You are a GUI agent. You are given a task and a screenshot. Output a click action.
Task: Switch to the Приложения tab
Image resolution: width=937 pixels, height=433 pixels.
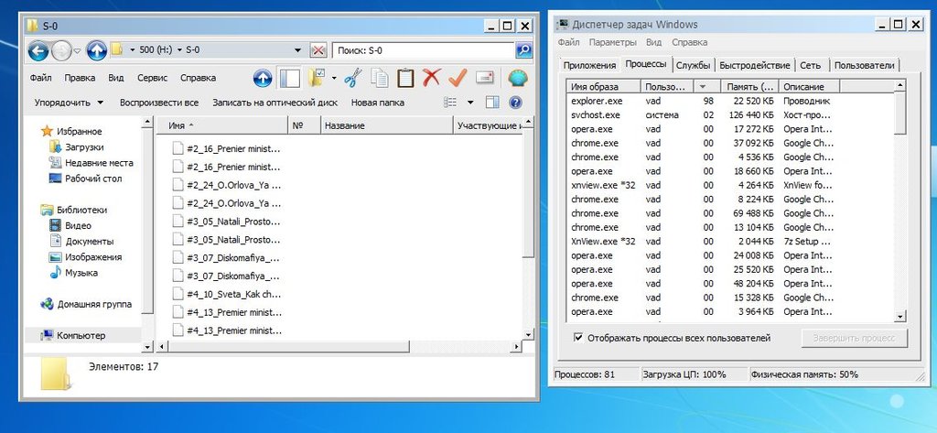589,65
